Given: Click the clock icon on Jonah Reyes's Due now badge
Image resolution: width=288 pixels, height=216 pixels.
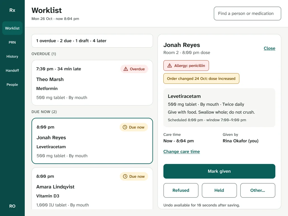Looking at the screenshot, I should (x=125, y=127).
